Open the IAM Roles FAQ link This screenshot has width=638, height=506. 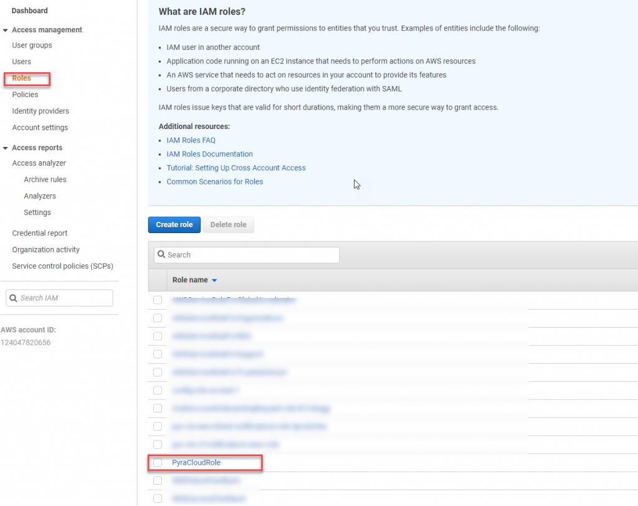point(191,140)
